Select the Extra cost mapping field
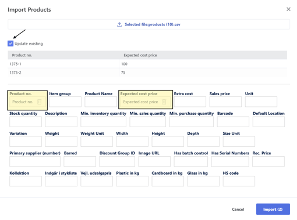This screenshot has width=297, height=220. pos(190,102)
